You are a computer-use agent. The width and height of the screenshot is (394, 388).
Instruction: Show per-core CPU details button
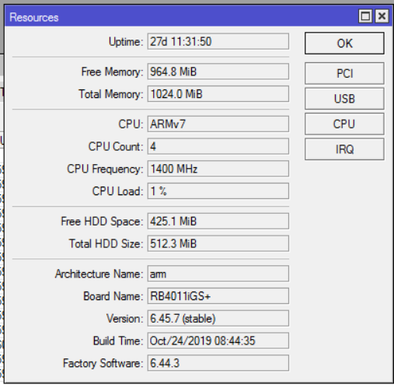tap(344, 124)
